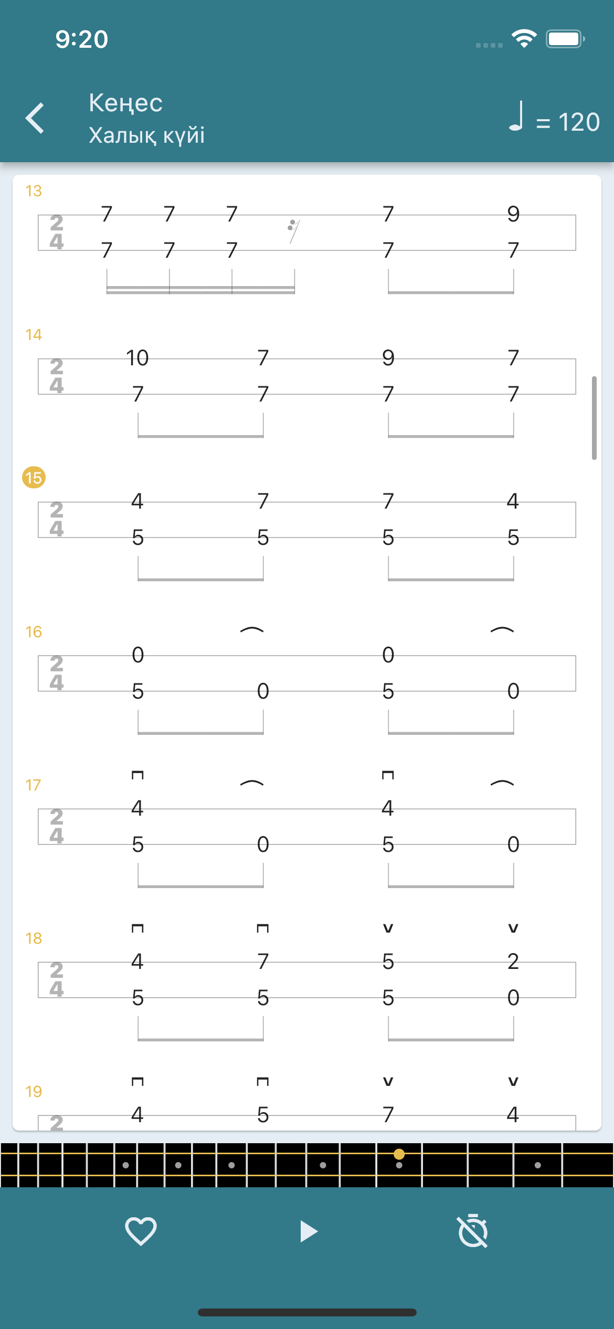Tap the back arrow in header
Viewport: 614px width, 1329px height.
[35, 118]
